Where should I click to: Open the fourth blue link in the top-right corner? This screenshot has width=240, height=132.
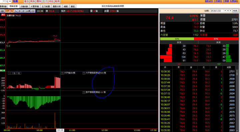[x=234, y=1]
